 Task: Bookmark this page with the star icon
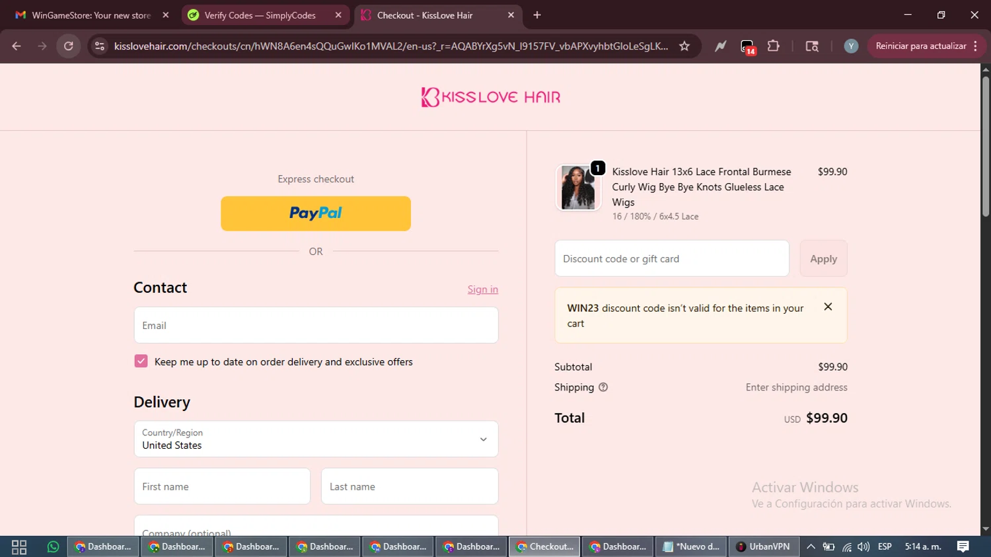(x=684, y=46)
